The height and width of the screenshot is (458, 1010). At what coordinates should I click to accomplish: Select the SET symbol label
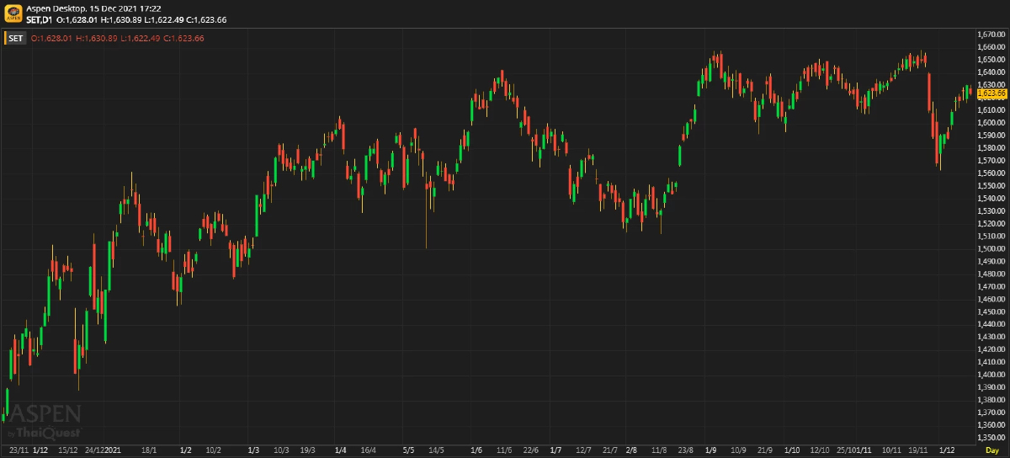click(x=17, y=38)
